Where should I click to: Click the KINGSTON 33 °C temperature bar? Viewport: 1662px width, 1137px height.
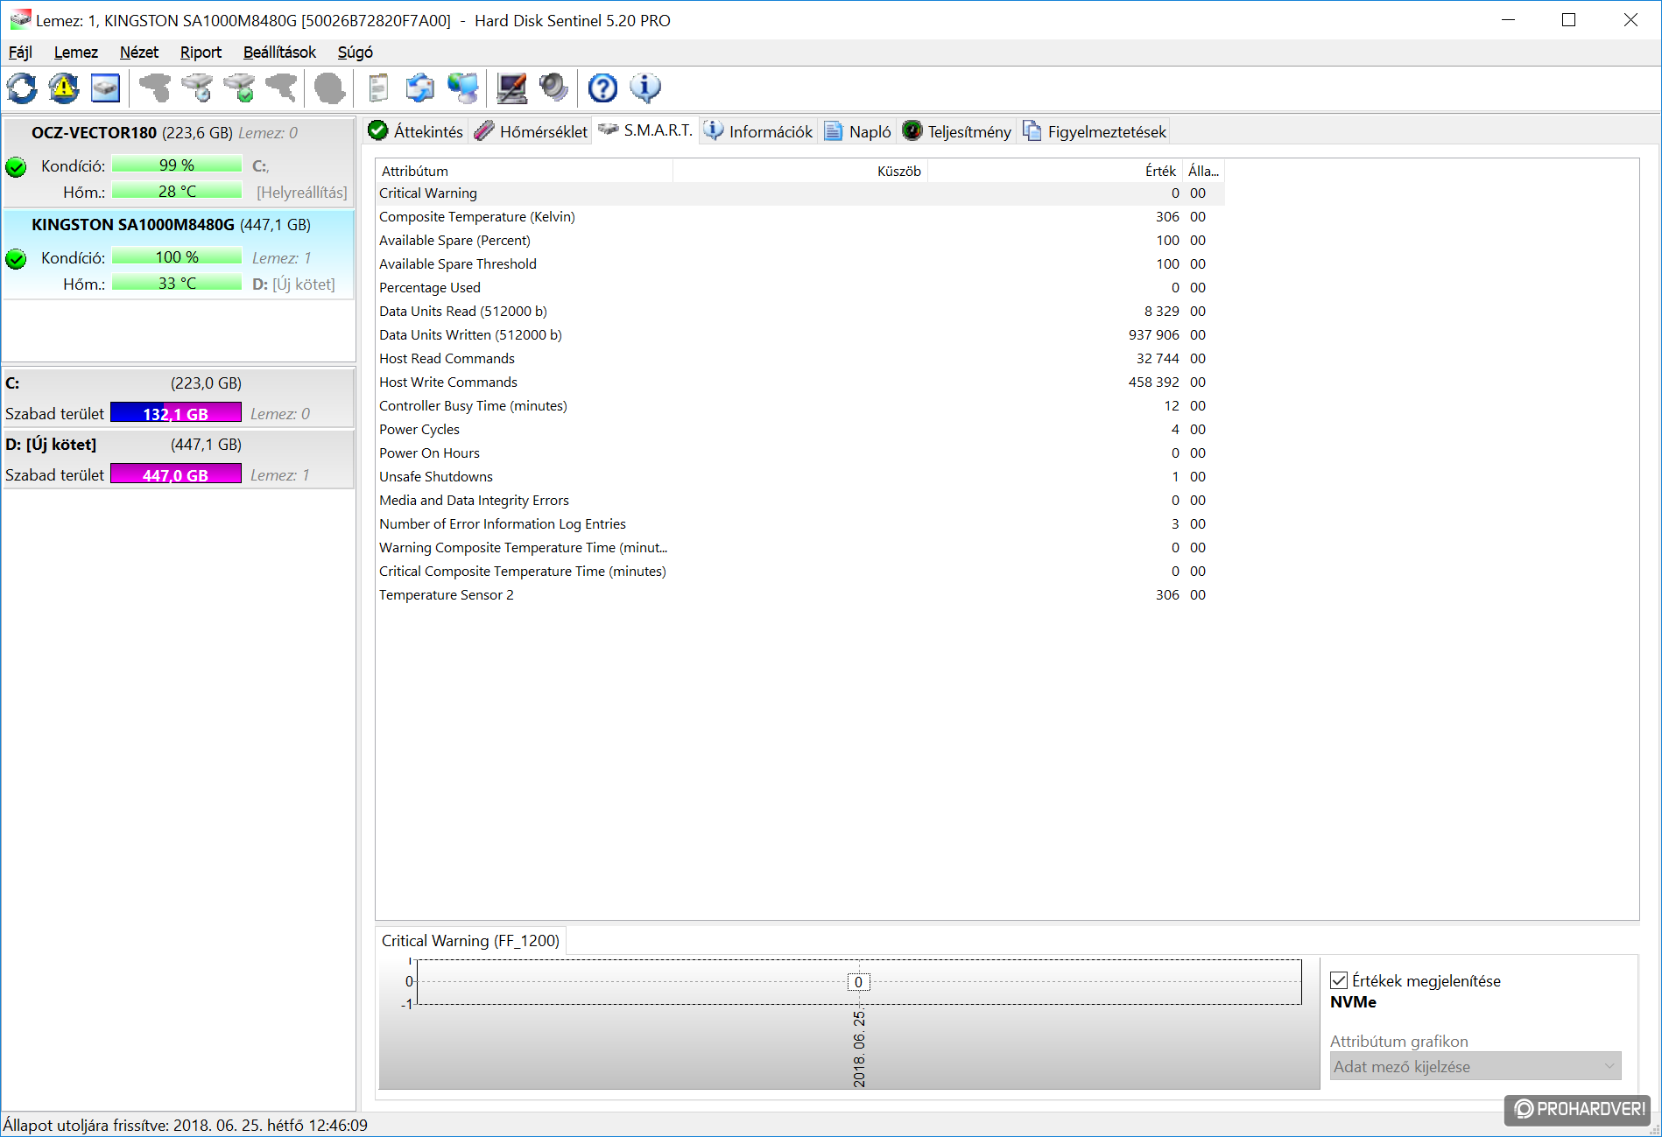point(177,283)
